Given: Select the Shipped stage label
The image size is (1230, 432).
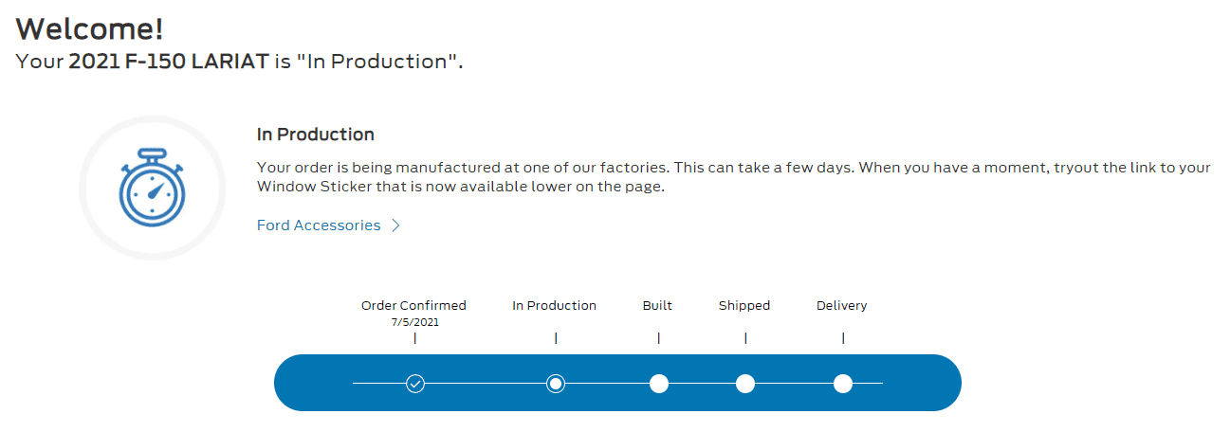Looking at the screenshot, I should [744, 306].
